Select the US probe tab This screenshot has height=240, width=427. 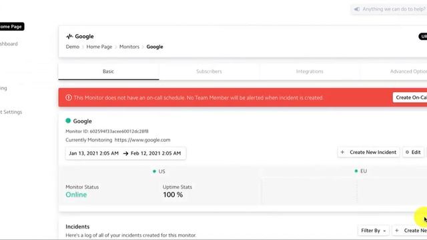pyautogui.click(x=159, y=171)
